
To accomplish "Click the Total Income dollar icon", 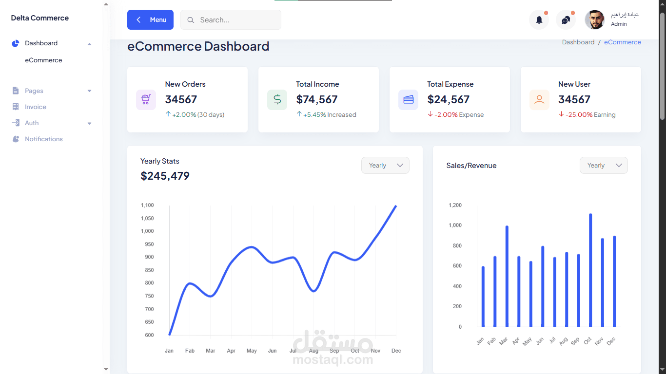I will [x=277, y=99].
